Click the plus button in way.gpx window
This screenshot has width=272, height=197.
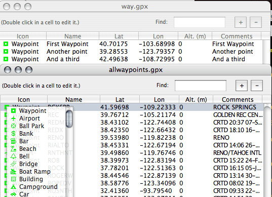tap(241, 22)
